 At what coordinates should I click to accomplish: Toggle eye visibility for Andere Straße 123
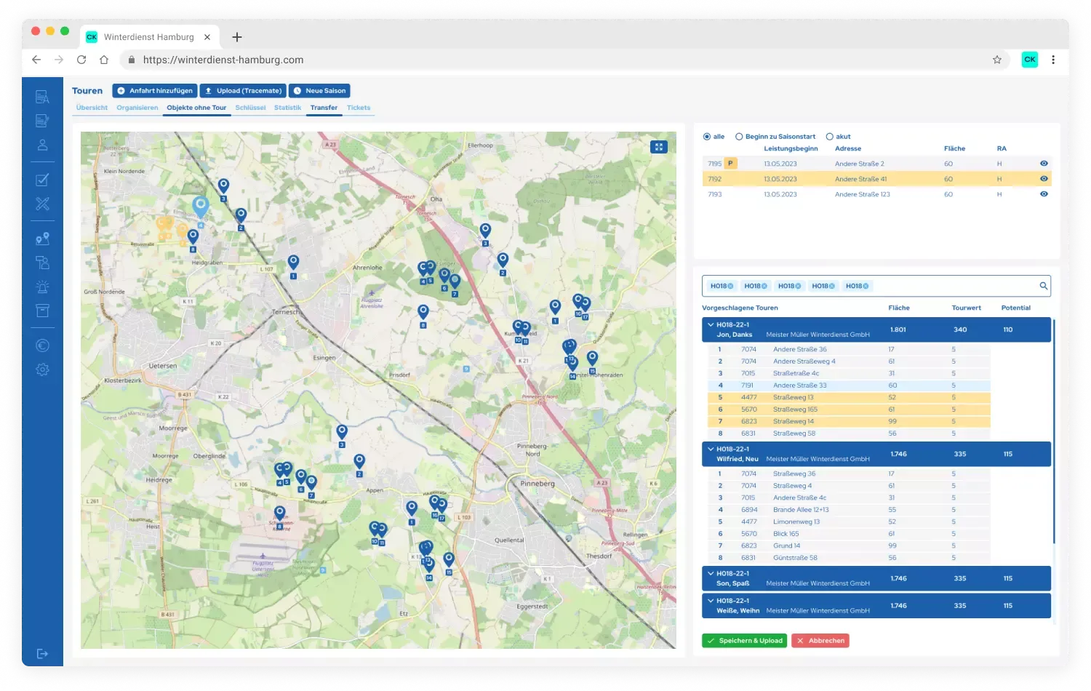coord(1044,194)
